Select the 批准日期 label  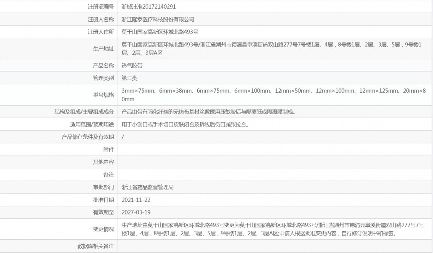[x=103, y=200]
